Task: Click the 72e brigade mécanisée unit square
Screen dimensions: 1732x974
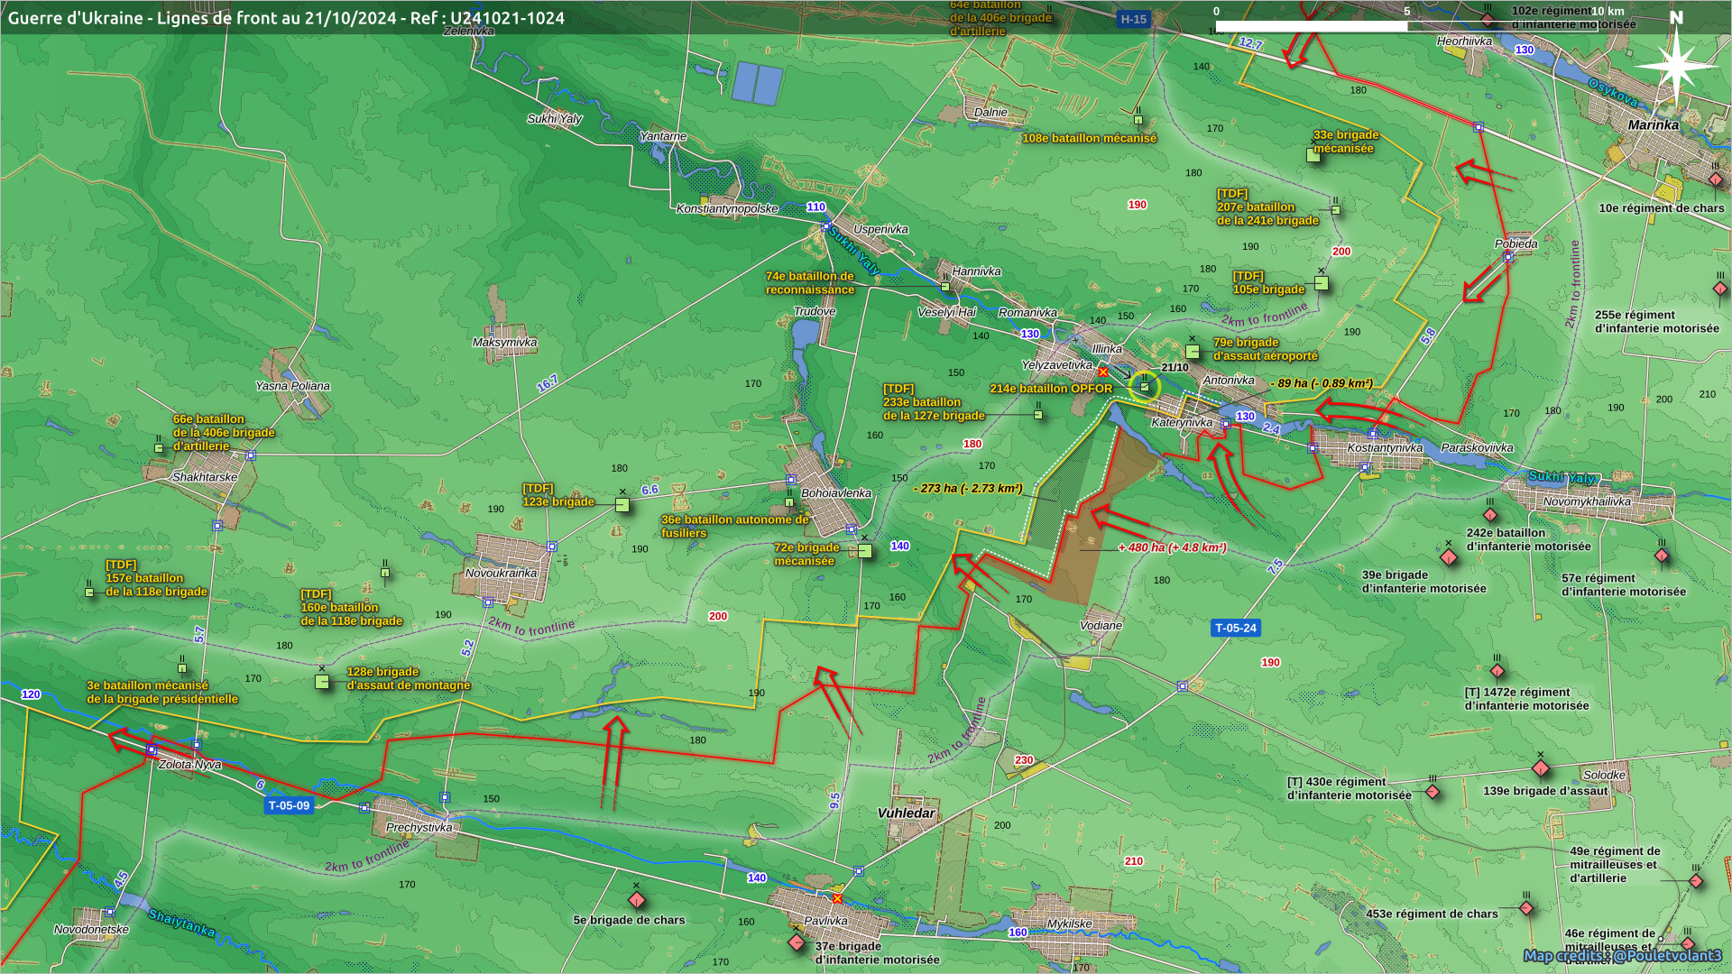Action: [x=864, y=550]
